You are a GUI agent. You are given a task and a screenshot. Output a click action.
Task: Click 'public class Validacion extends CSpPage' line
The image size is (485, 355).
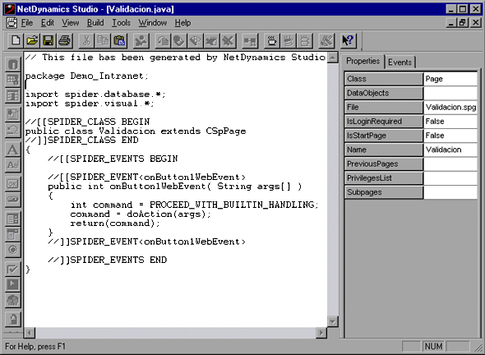tap(136, 131)
